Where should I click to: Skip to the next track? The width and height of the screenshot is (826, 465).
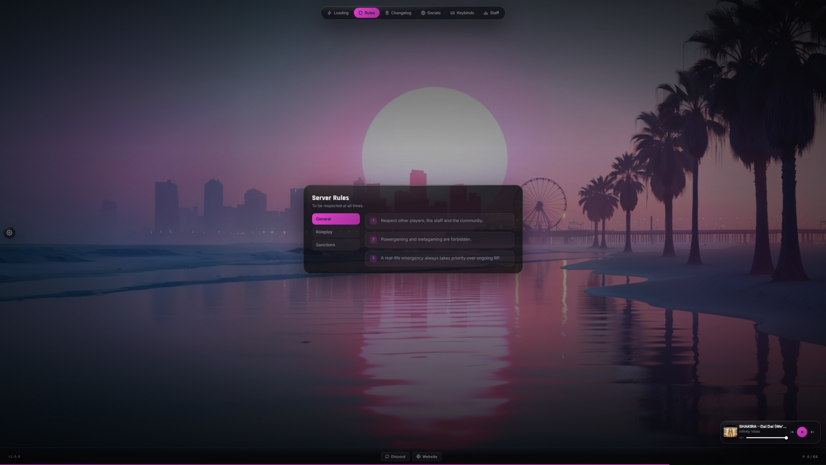[812, 432]
